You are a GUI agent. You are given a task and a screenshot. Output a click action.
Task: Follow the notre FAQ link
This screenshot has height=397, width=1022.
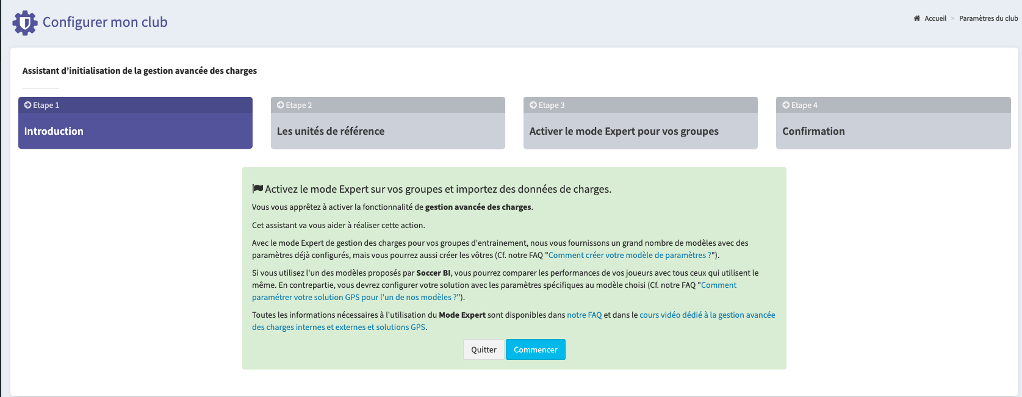[x=585, y=315]
